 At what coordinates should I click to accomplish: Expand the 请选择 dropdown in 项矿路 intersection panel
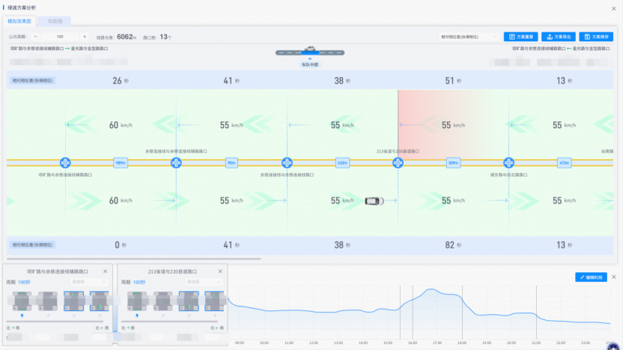point(88,282)
